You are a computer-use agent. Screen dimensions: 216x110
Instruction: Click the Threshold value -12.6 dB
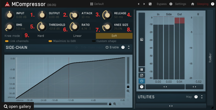[x=54, y=29]
